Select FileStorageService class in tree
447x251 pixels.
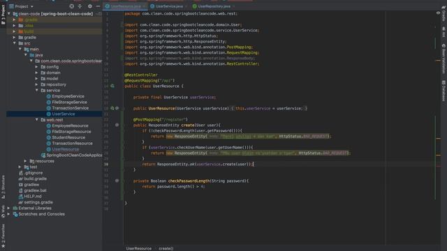tap(69, 102)
